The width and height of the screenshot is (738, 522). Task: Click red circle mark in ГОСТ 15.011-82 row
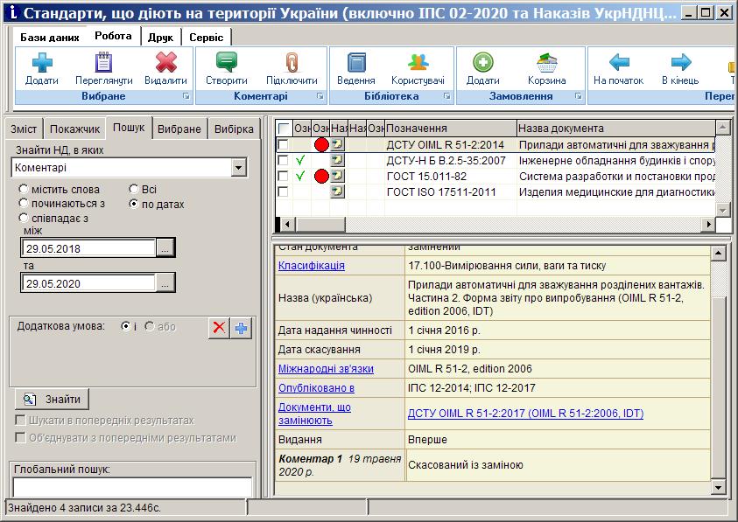pyautogui.click(x=321, y=177)
